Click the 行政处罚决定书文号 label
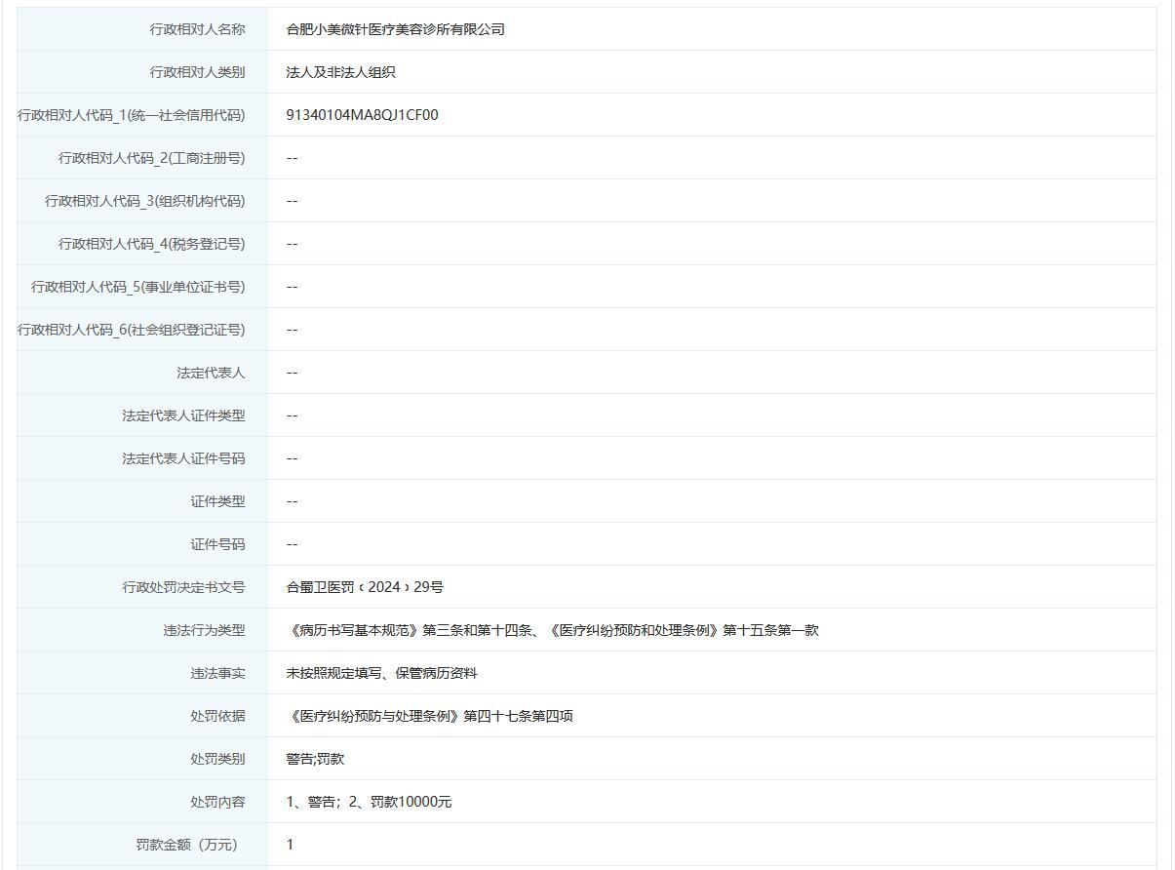The height and width of the screenshot is (870, 1175). pyautogui.click(x=183, y=587)
